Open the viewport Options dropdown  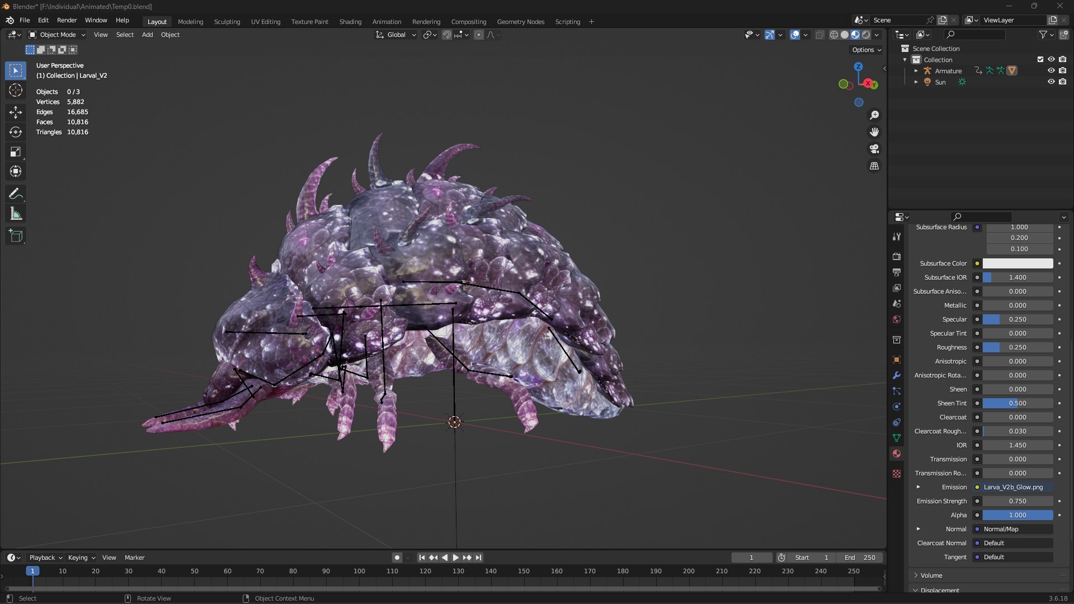click(866, 50)
